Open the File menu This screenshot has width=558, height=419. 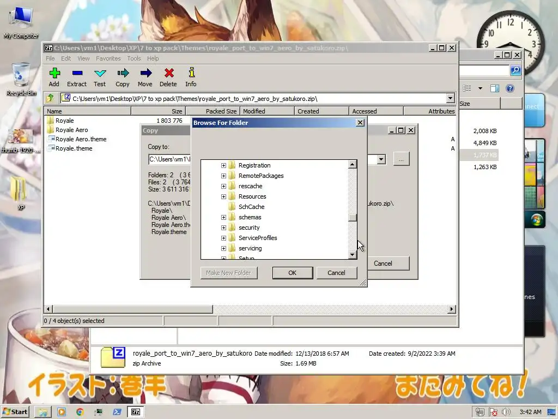tap(50, 58)
